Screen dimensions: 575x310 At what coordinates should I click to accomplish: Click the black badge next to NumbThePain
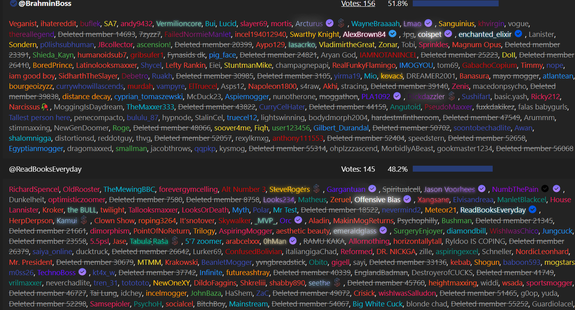[546, 189]
